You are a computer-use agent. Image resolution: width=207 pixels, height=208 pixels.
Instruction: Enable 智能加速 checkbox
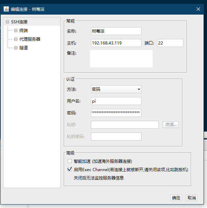pos(70,161)
